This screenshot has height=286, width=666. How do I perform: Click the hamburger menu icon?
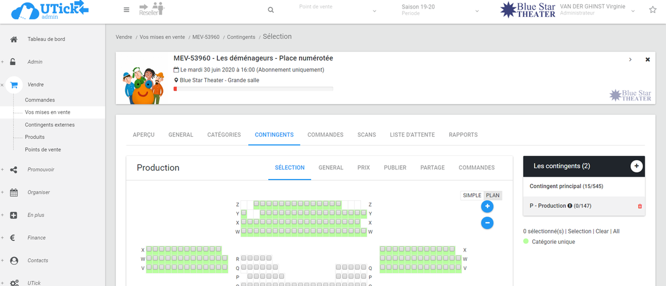click(126, 10)
